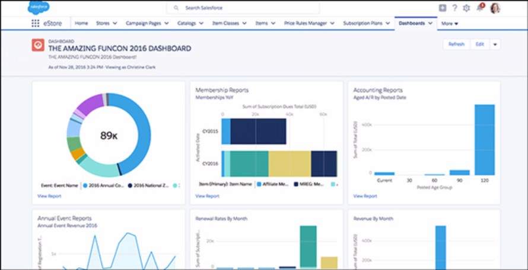The height and width of the screenshot is (270, 528).
Task: Select the Dashboards tab
Action: click(415, 23)
